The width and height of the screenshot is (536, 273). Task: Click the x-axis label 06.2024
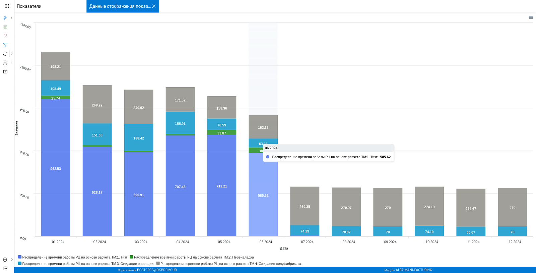coord(266,242)
